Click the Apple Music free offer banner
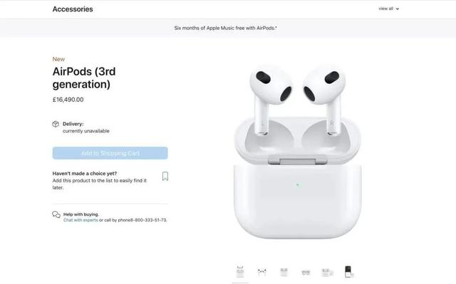This screenshot has height=284, width=456. click(x=225, y=28)
